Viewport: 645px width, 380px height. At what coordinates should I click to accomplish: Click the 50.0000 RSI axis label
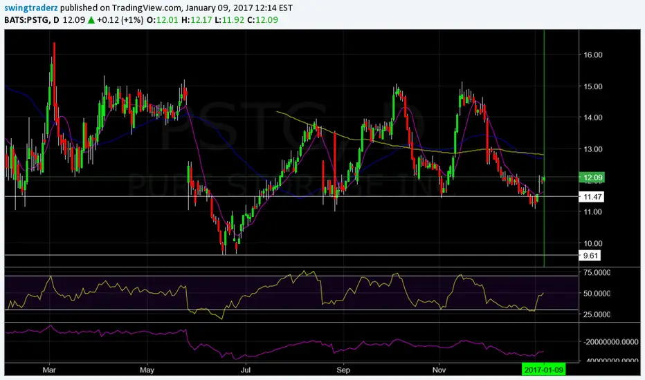click(x=597, y=294)
